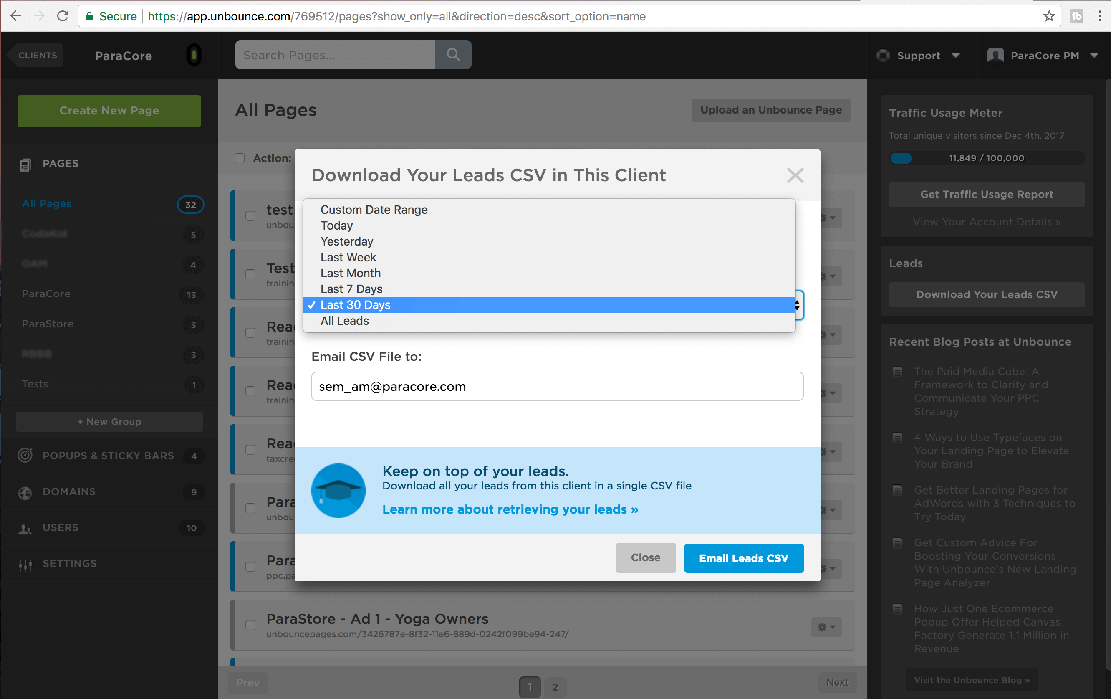Click the Search Pages input field
This screenshot has height=699, width=1111.
335,54
